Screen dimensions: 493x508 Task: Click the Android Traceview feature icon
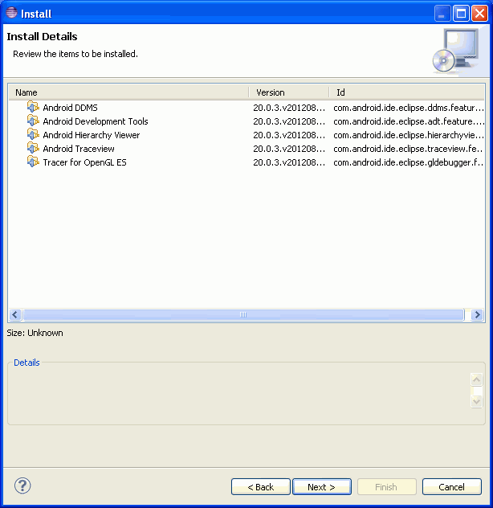click(x=33, y=148)
